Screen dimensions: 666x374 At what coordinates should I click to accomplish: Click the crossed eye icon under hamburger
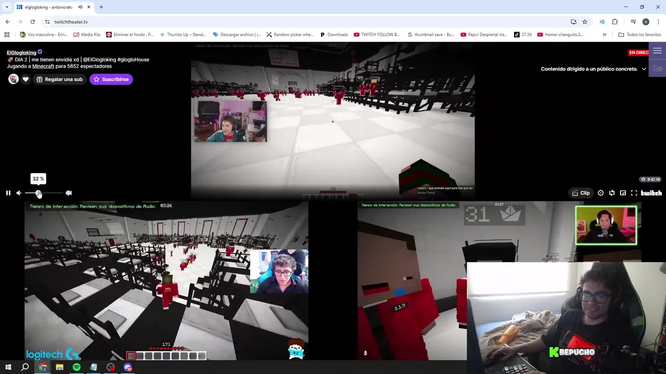pos(658,69)
